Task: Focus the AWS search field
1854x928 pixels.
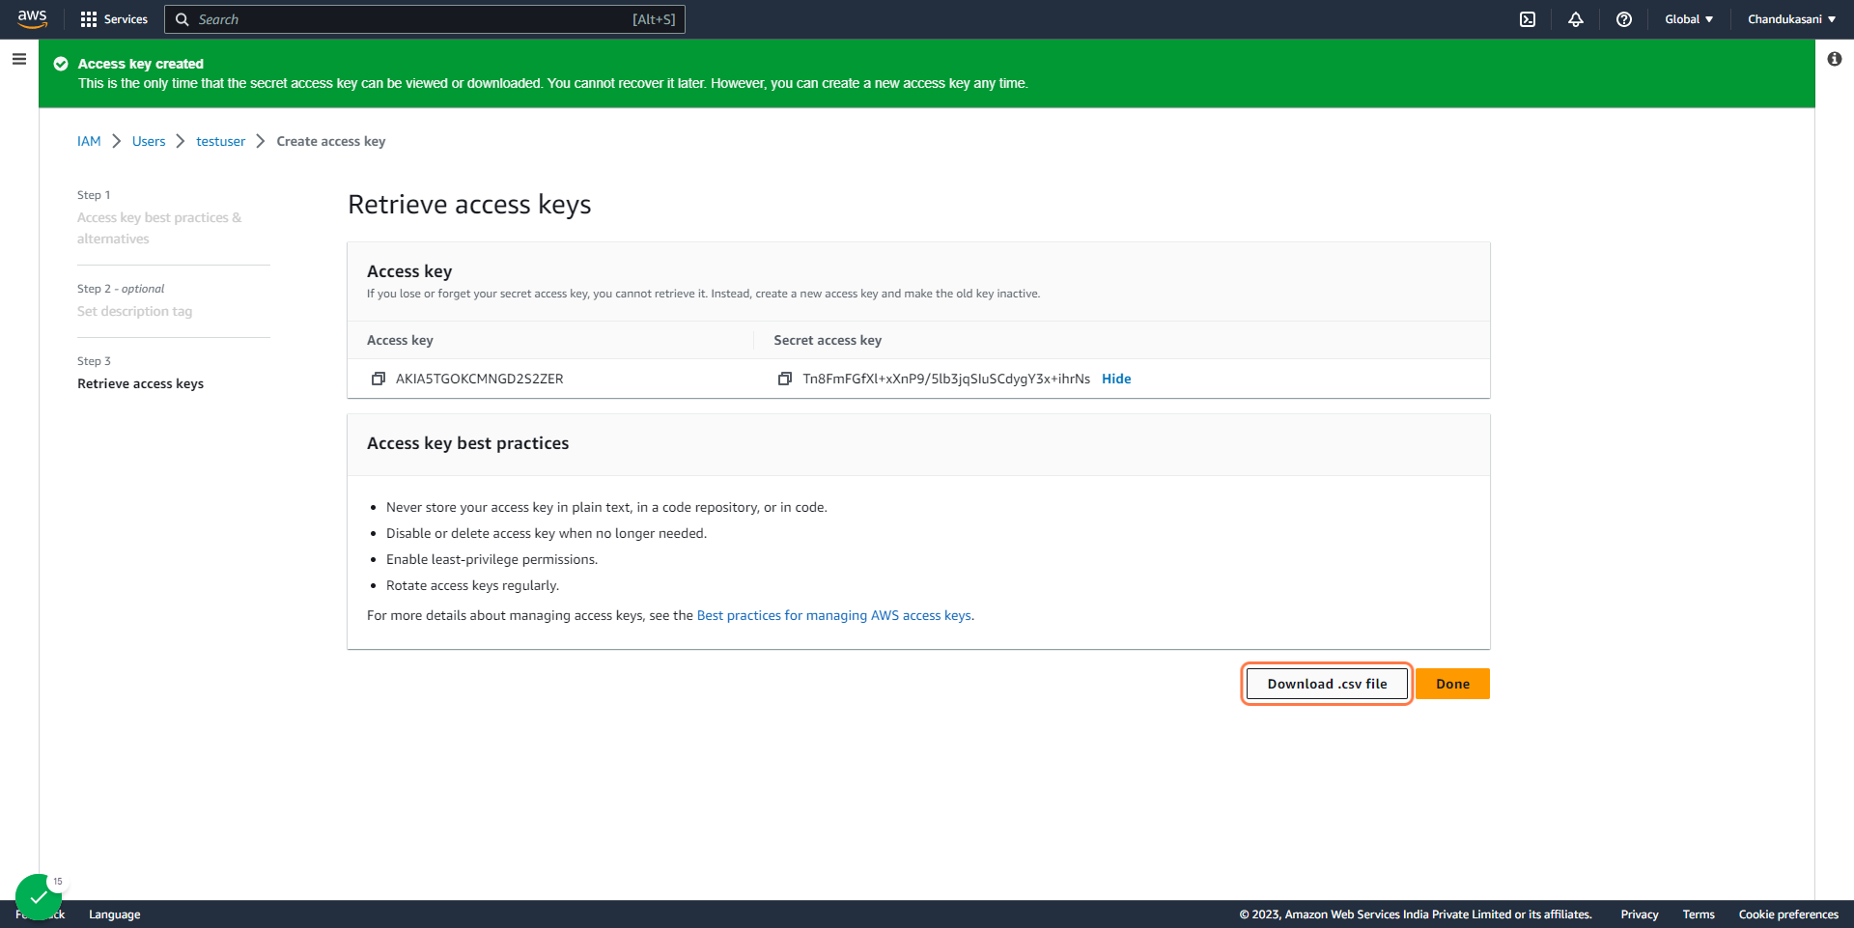Action: click(425, 19)
